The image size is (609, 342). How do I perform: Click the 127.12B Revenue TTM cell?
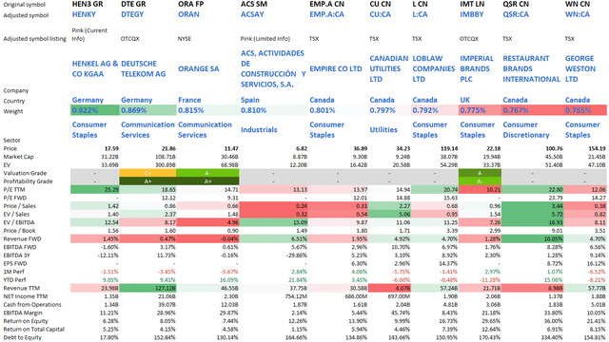tap(147, 288)
